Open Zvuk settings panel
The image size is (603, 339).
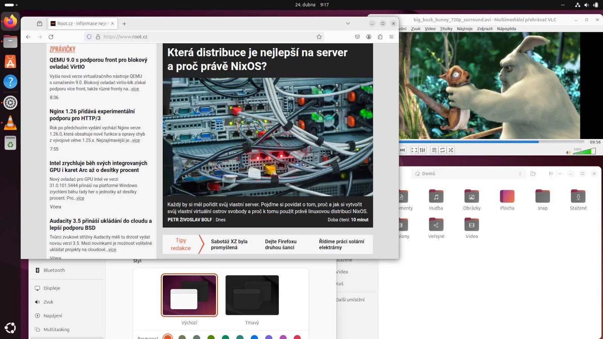tap(67, 302)
